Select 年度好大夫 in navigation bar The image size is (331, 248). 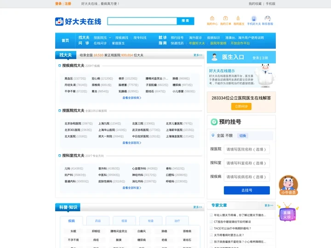coord(197,43)
